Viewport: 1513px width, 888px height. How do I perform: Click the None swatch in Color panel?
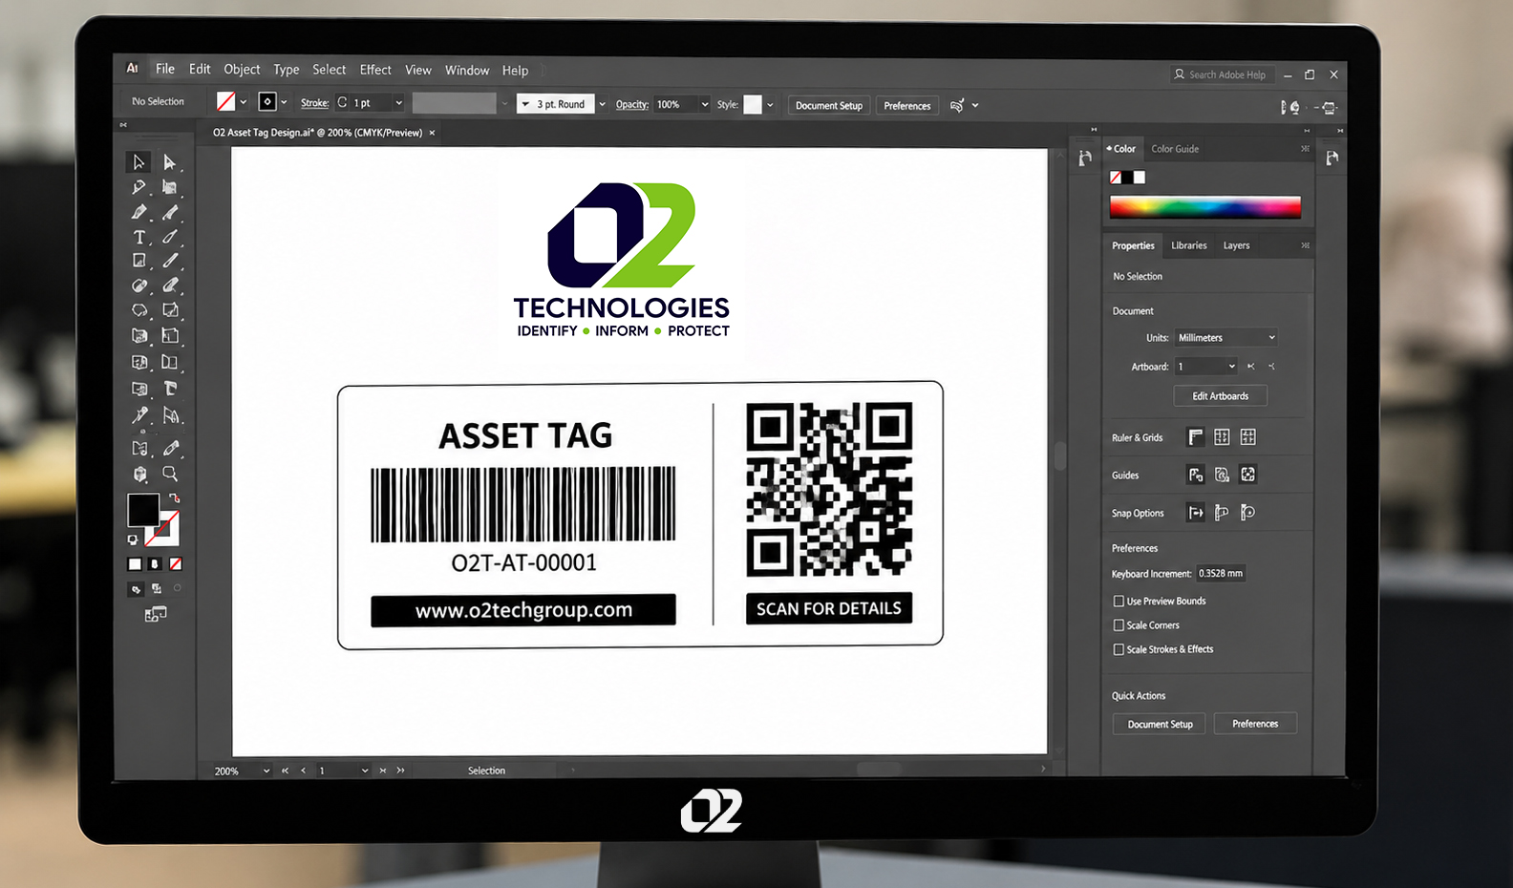(1115, 178)
